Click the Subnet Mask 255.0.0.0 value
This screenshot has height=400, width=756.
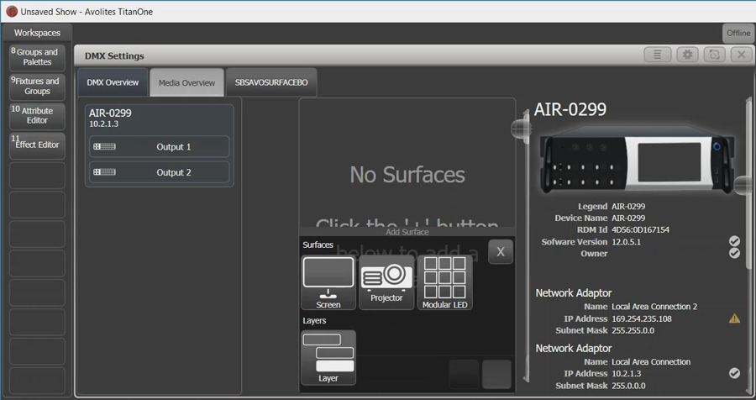[x=628, y=386]
